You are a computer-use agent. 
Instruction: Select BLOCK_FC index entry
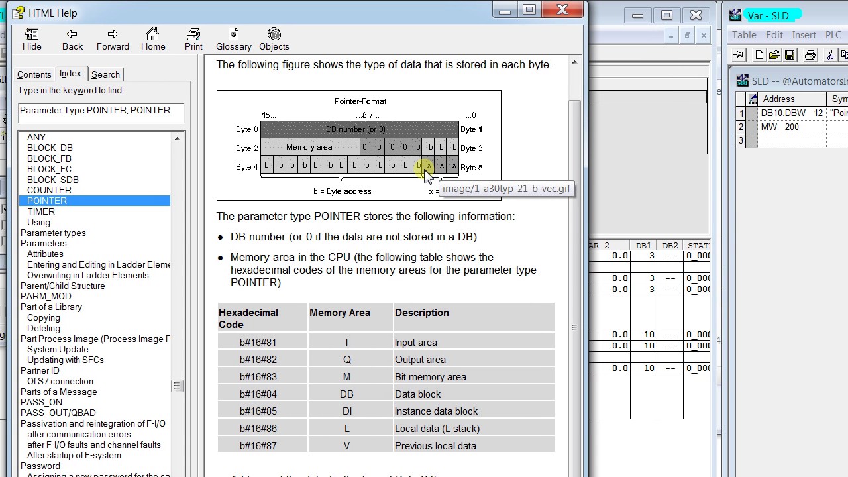click(x=49, y=169)
